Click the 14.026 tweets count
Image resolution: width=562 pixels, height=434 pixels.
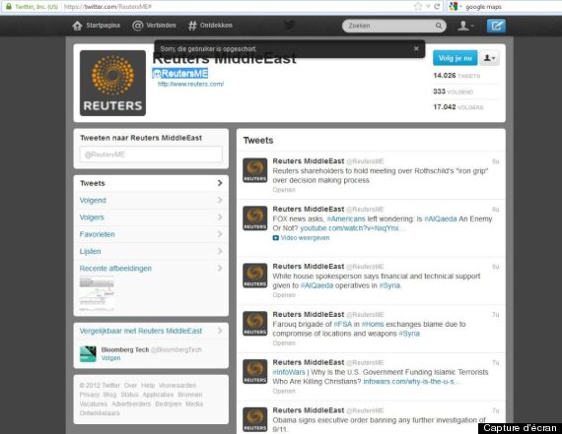click(457, 76)
